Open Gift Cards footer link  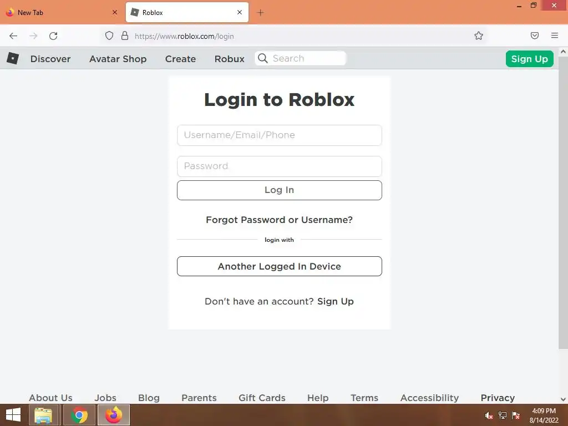coord(262,398)
